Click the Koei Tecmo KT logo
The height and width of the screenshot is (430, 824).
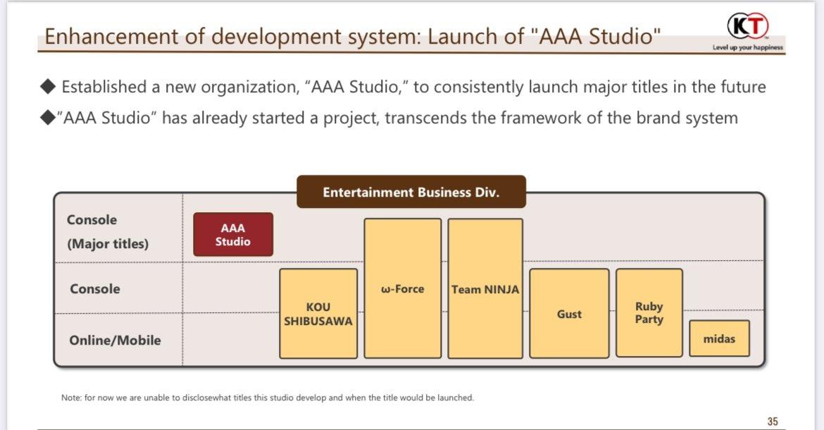tap(747, 27)
